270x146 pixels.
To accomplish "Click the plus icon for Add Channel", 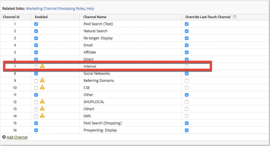I will click(4, 137).
